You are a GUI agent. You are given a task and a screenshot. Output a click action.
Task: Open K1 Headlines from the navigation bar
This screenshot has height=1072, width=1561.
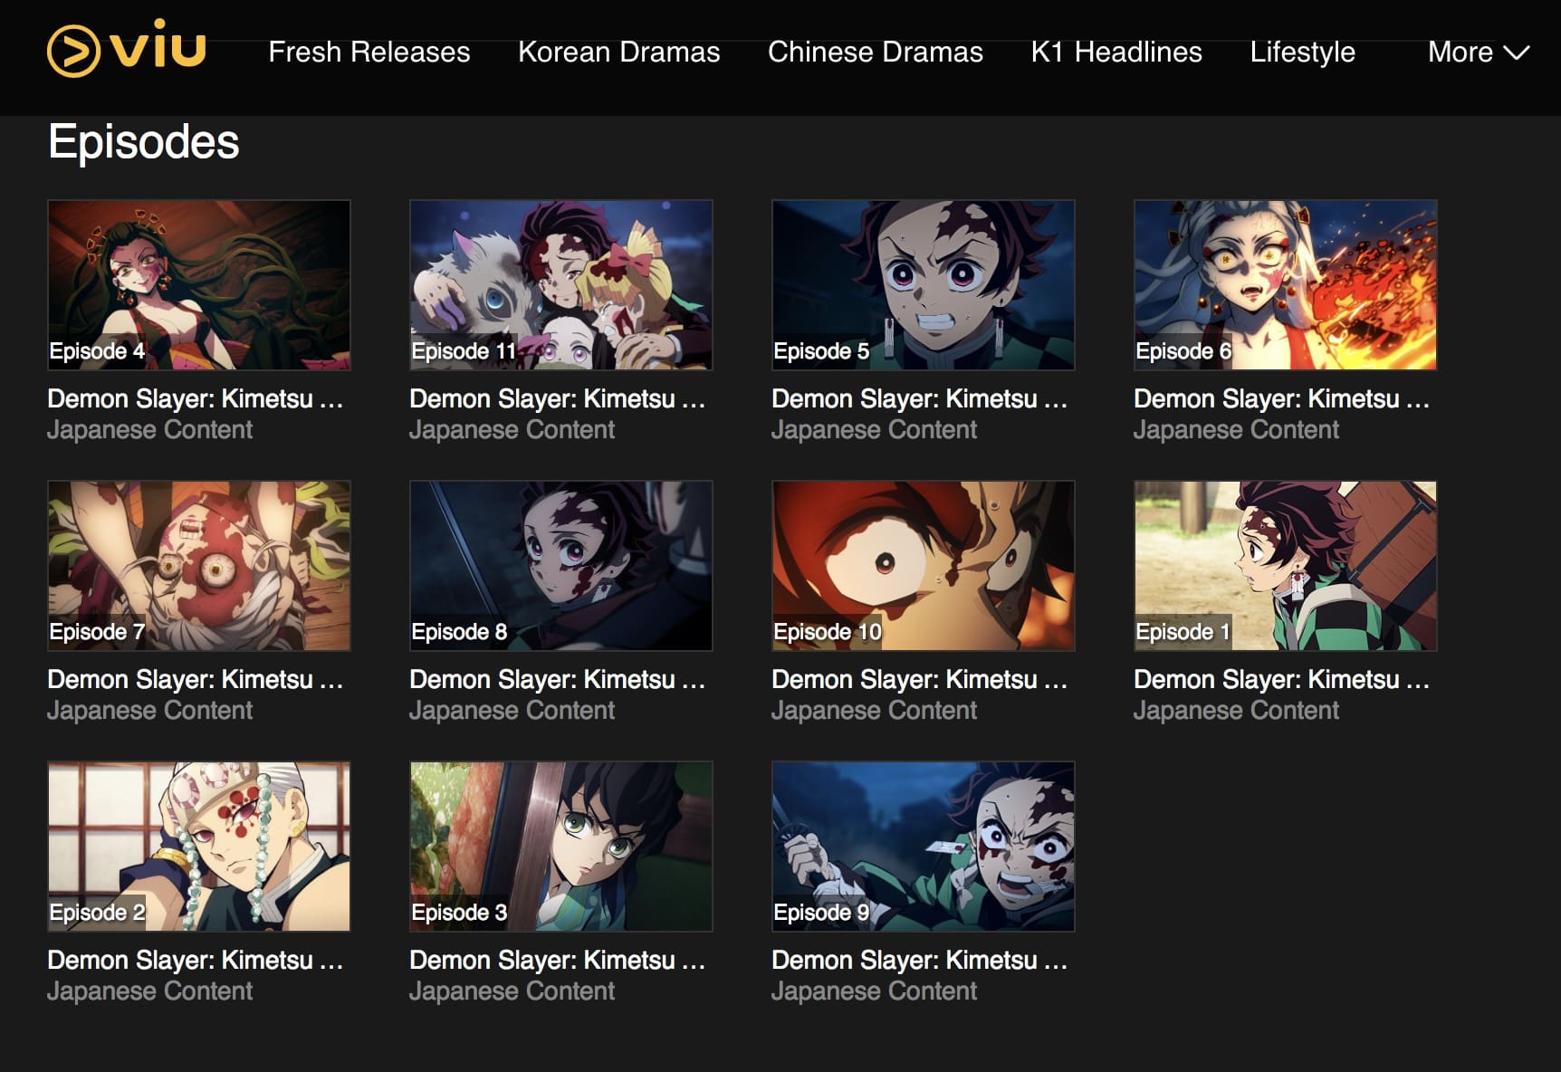[x=1114, y=53]
